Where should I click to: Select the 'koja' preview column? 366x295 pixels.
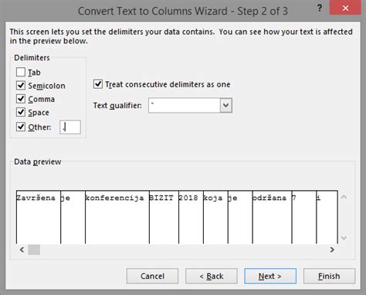(x=215, y=217)
